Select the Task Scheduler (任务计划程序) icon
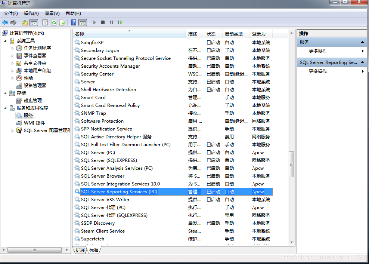The image size is (369, 264). [19, 48]
